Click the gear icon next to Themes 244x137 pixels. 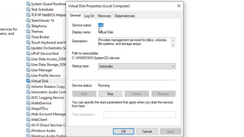coord(28,31)
